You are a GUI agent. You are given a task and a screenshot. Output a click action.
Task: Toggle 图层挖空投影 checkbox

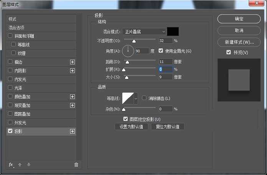[x=125, y=119]
